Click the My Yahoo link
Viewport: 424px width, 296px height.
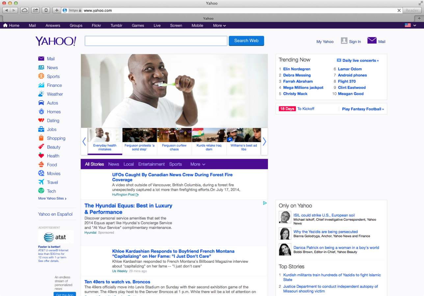[325, 41]
